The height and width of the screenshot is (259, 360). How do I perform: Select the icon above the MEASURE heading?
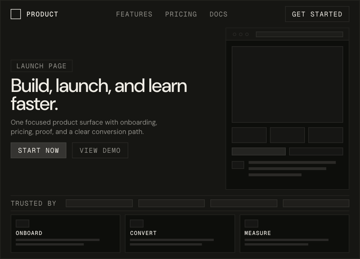[251, 223]
